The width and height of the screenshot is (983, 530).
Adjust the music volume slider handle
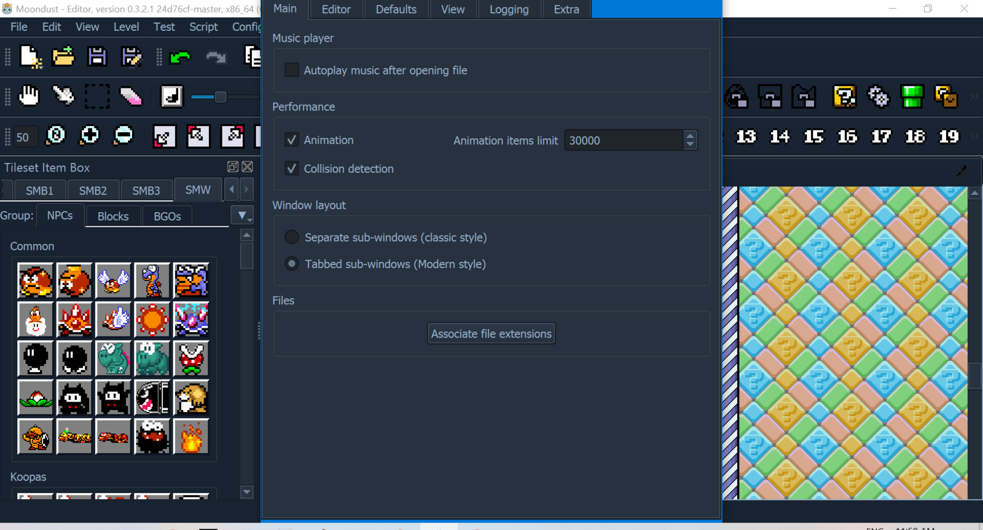[221, 97]
